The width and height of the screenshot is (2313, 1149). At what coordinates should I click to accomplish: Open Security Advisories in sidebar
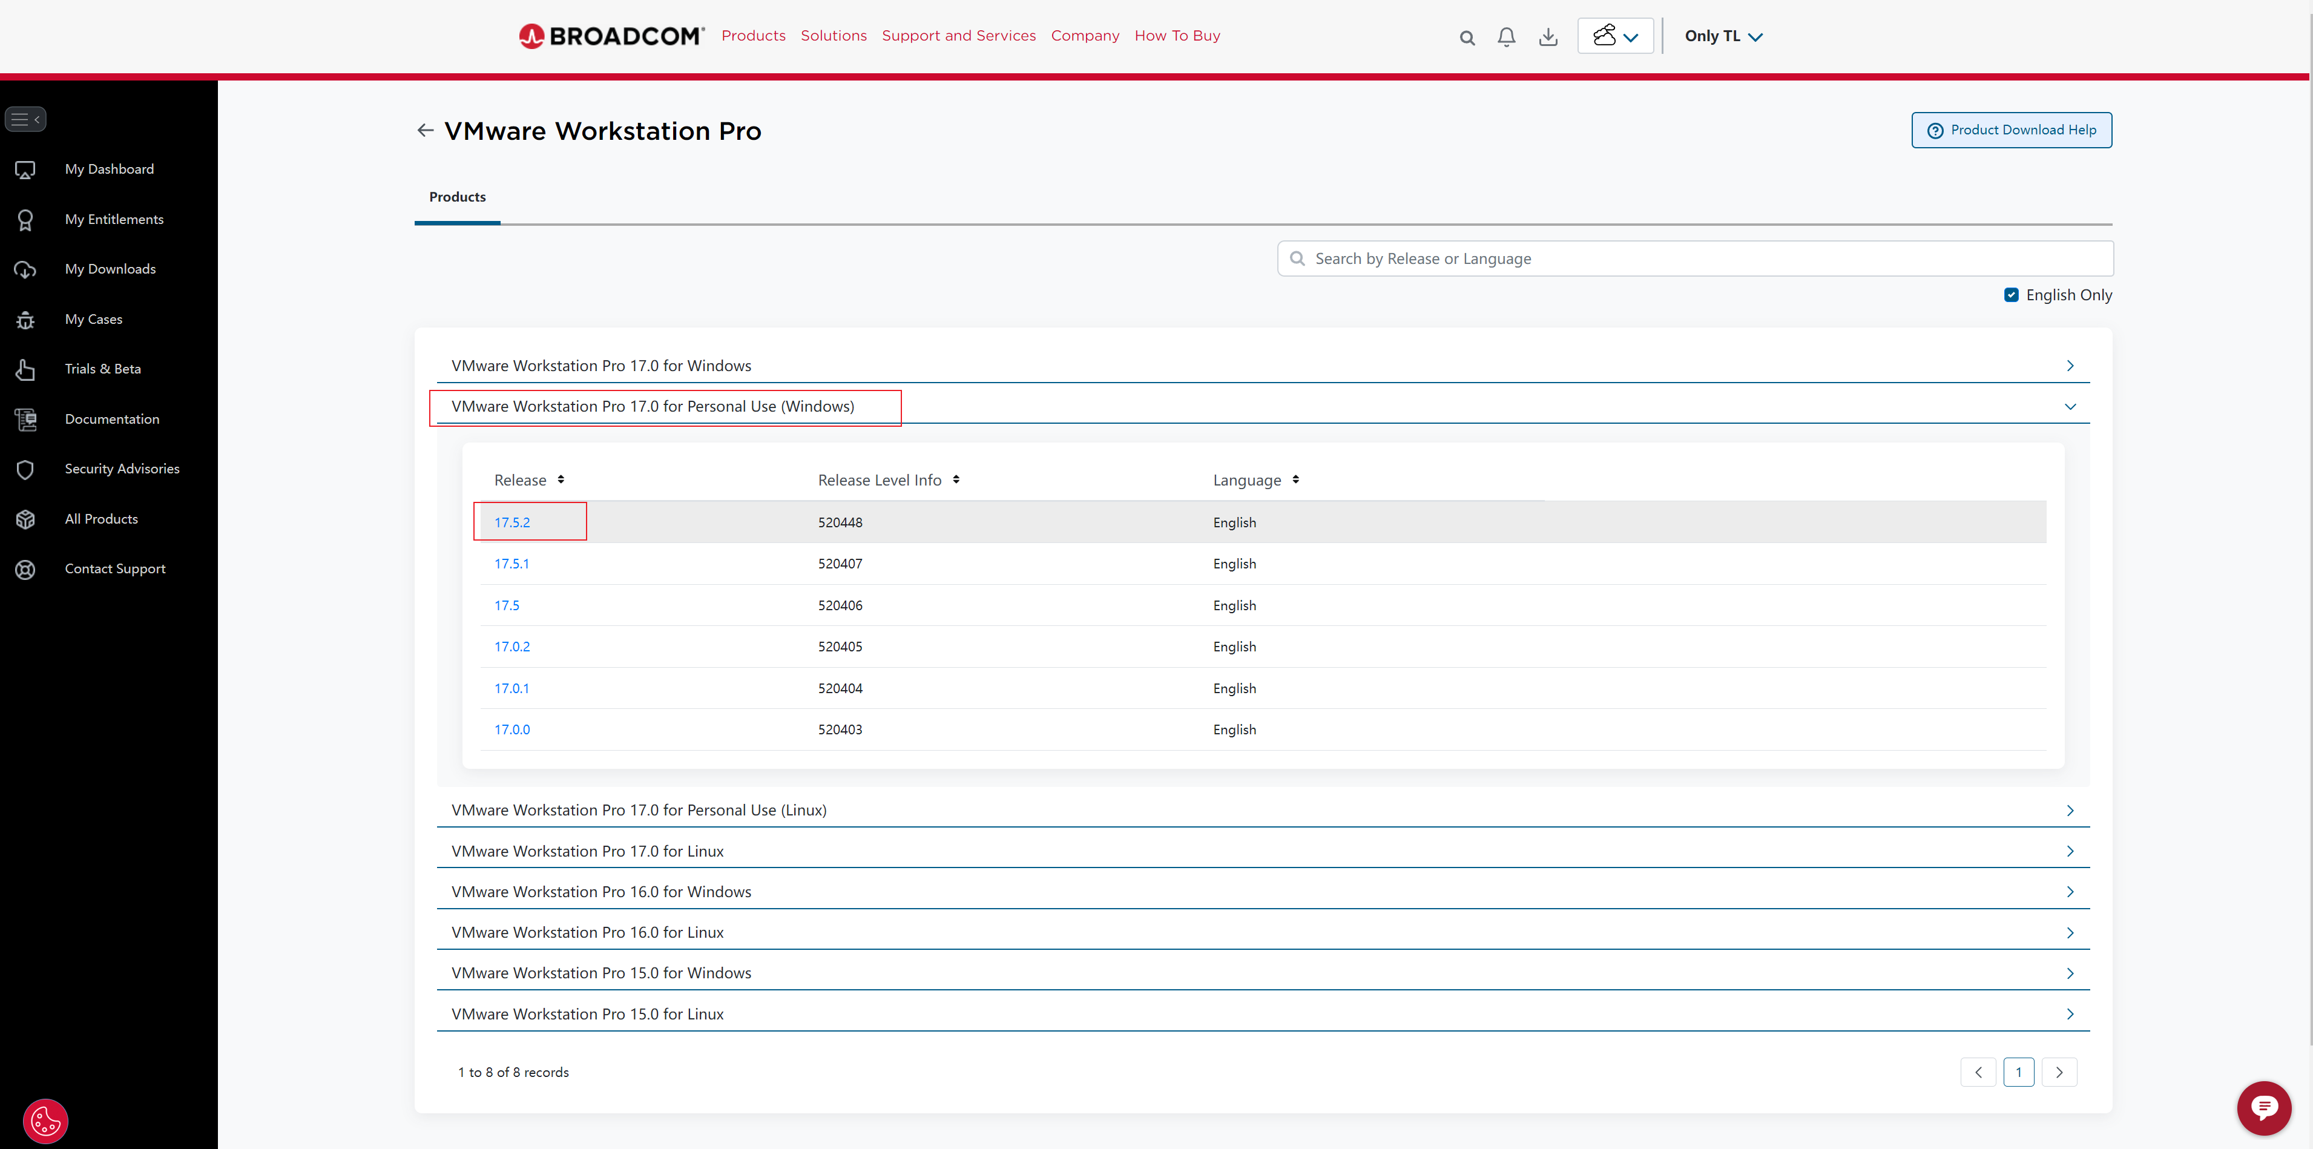click(122, 470)
